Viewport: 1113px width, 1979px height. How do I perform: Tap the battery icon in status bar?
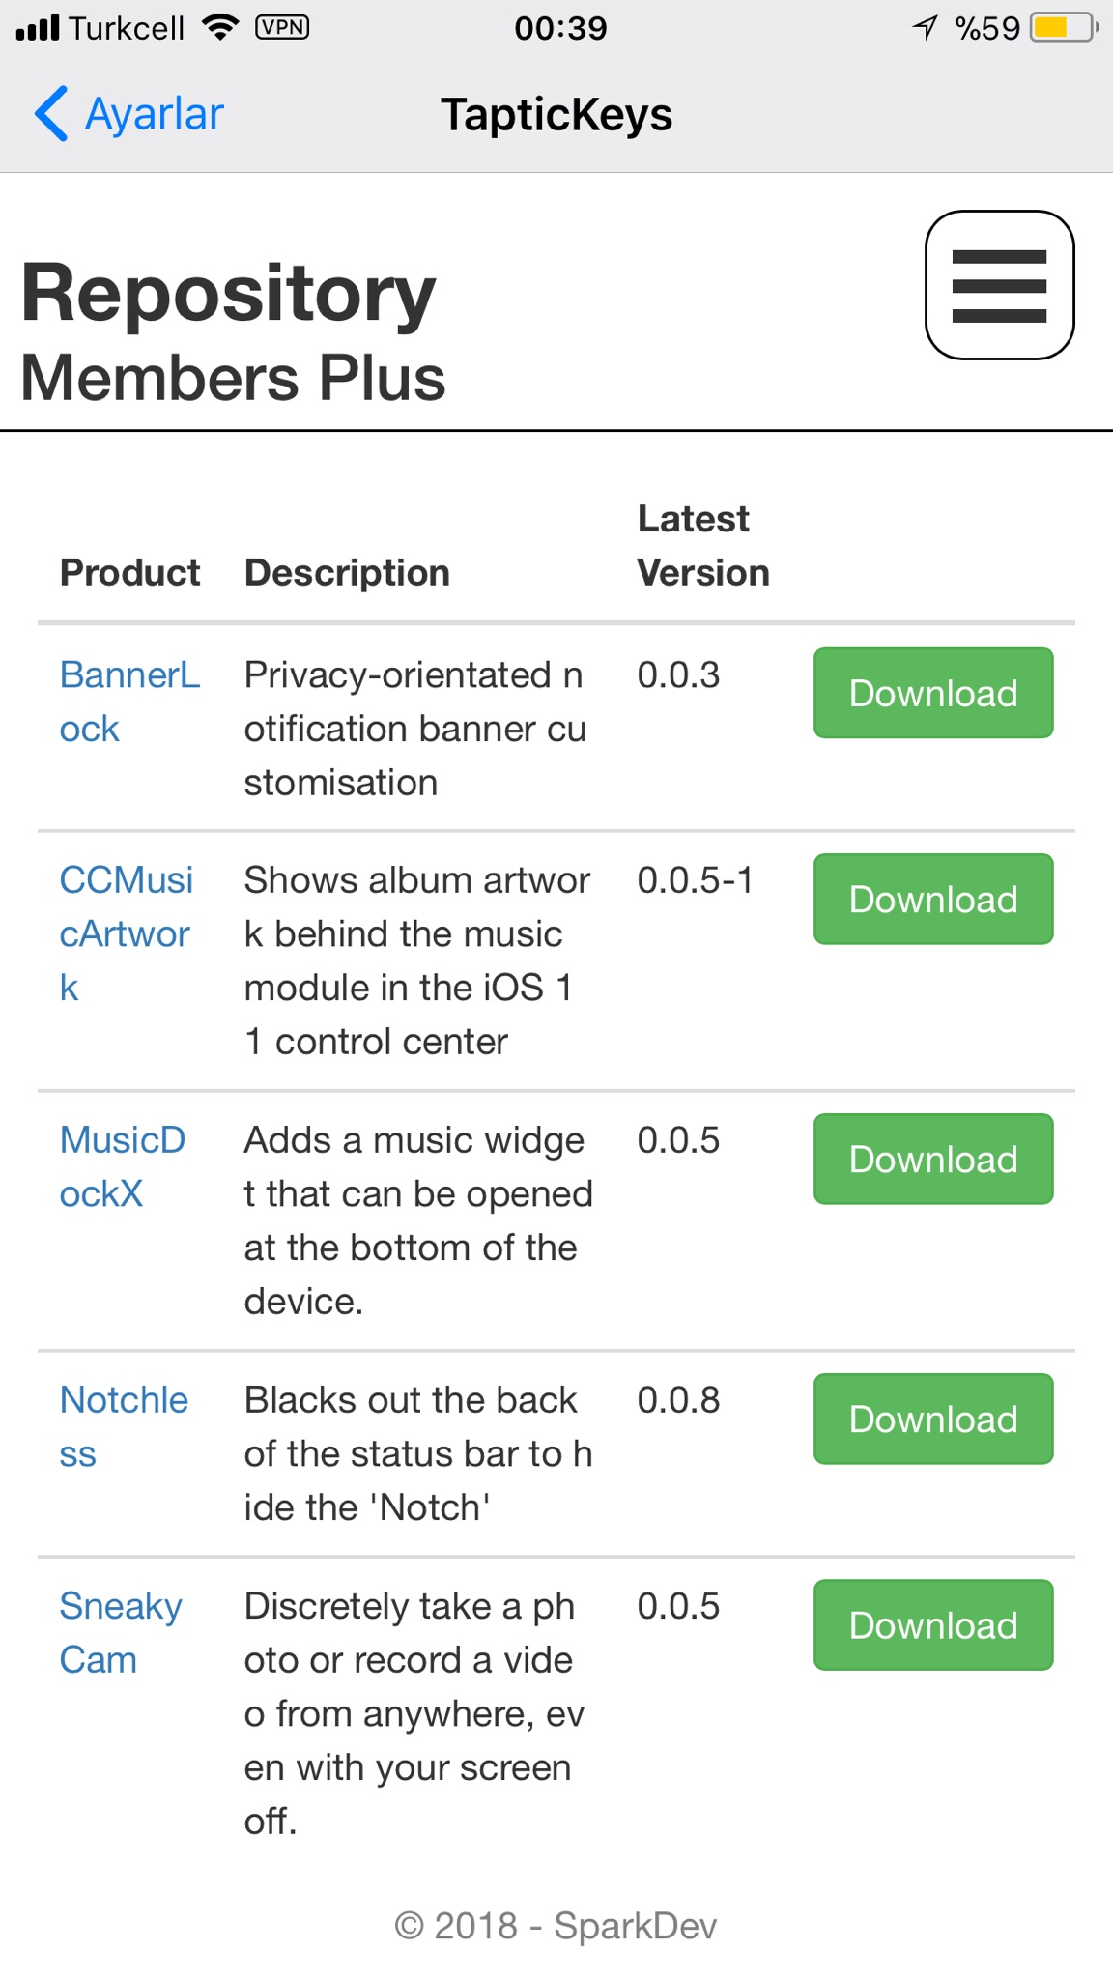(x=1063, y=27)
